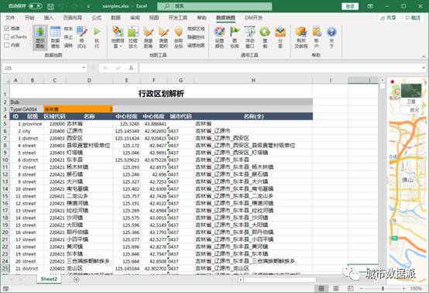Run the green Execute arrow
Screen dimensions: 429x293
[x=97, y=37]
